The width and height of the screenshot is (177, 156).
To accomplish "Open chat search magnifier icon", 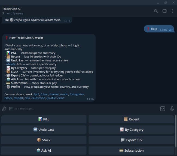I will [x=156, y=11].
